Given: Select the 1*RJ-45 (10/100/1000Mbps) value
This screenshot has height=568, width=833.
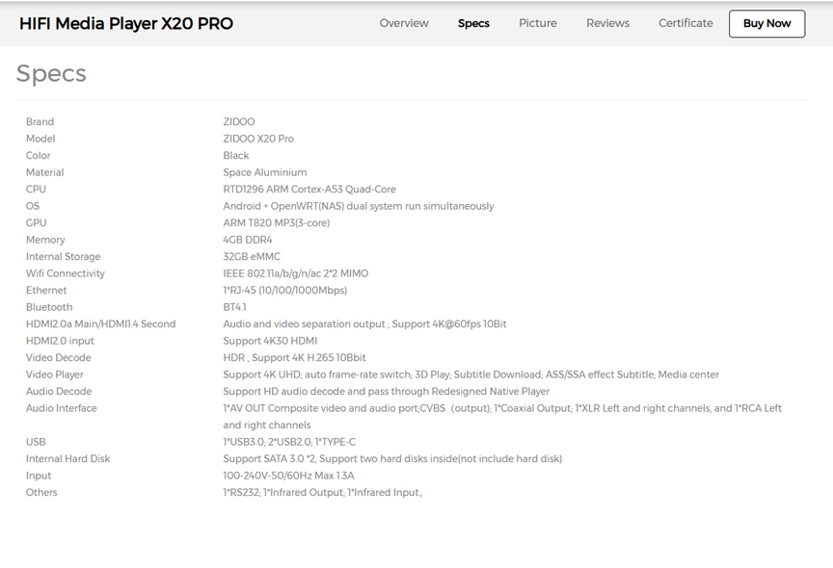Looking at the screenshot, I should click(x=284, y=290).
